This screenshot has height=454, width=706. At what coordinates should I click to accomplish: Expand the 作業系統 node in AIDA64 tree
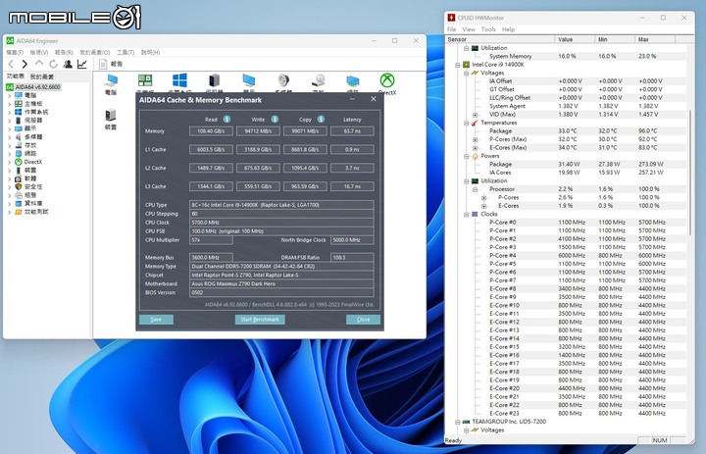coord(10,112)
